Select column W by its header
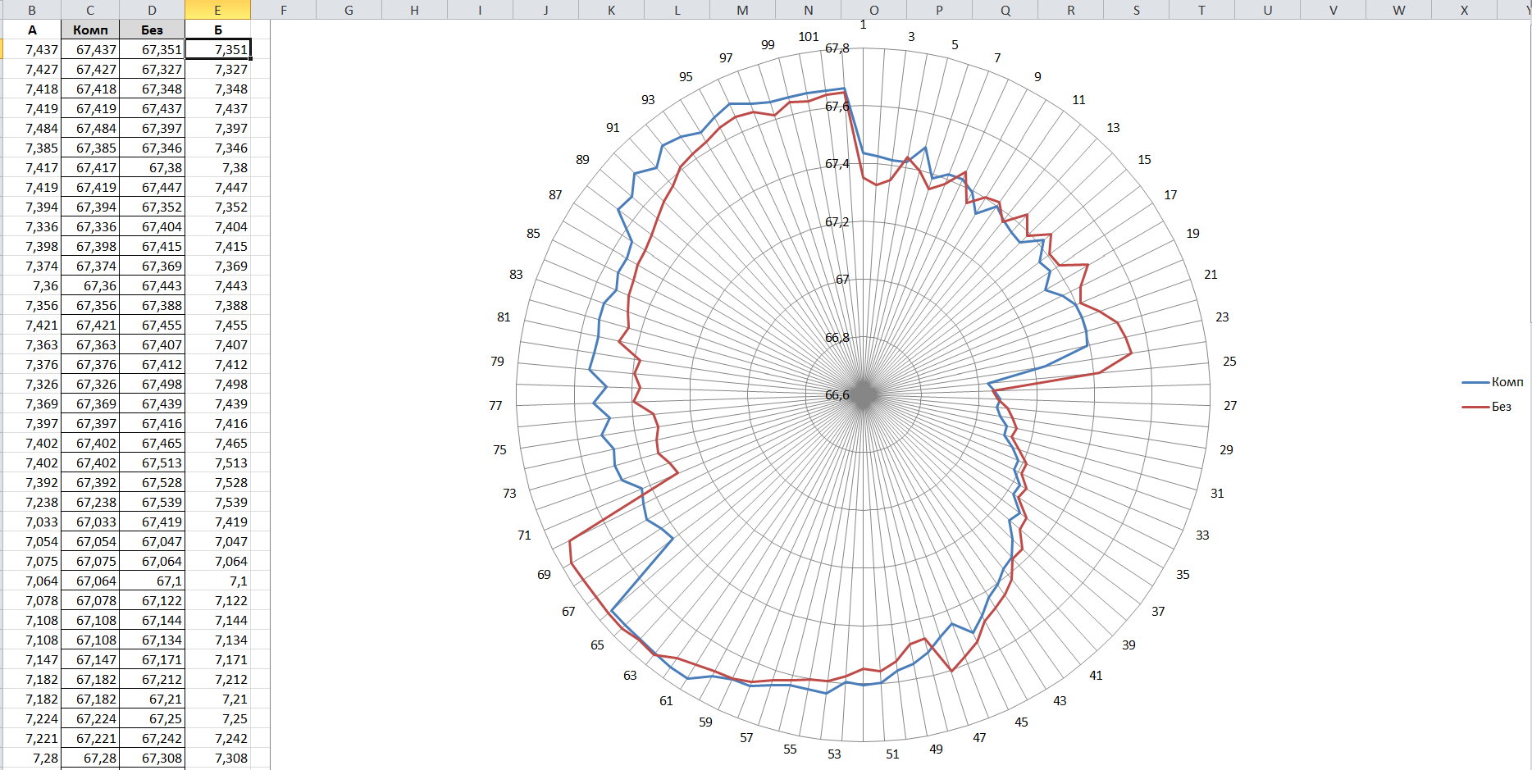The width and height of the screenshot is (1532, 770). [1399, 10]
